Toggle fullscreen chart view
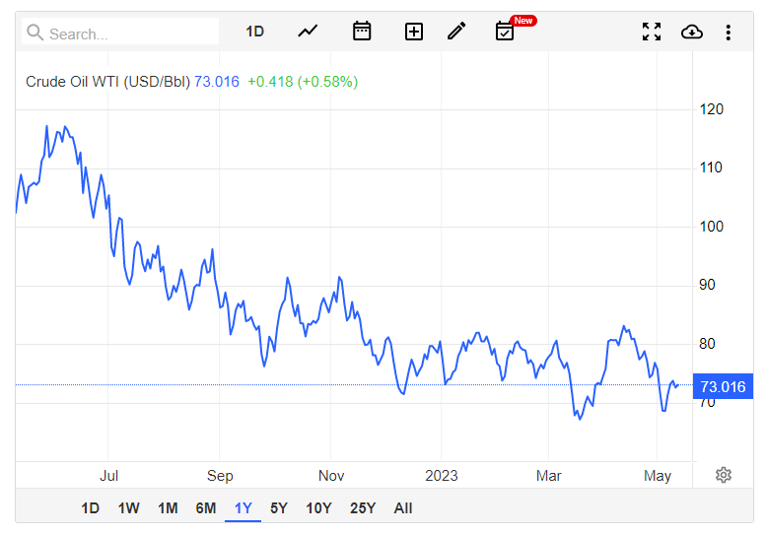765x534 pixels. [652, 32]
